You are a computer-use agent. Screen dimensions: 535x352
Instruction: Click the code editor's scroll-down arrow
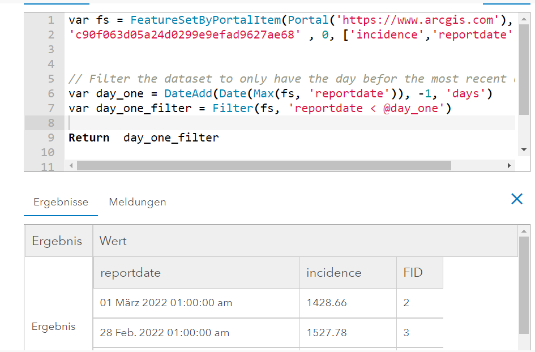click(x=523, y=149)
